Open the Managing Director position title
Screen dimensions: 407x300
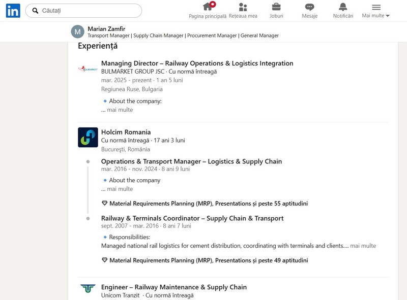[x=197, y=63]
